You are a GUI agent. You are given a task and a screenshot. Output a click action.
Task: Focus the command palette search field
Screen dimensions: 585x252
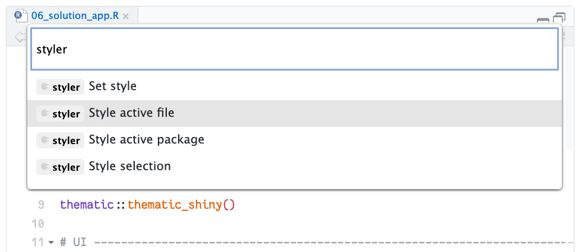294,49
